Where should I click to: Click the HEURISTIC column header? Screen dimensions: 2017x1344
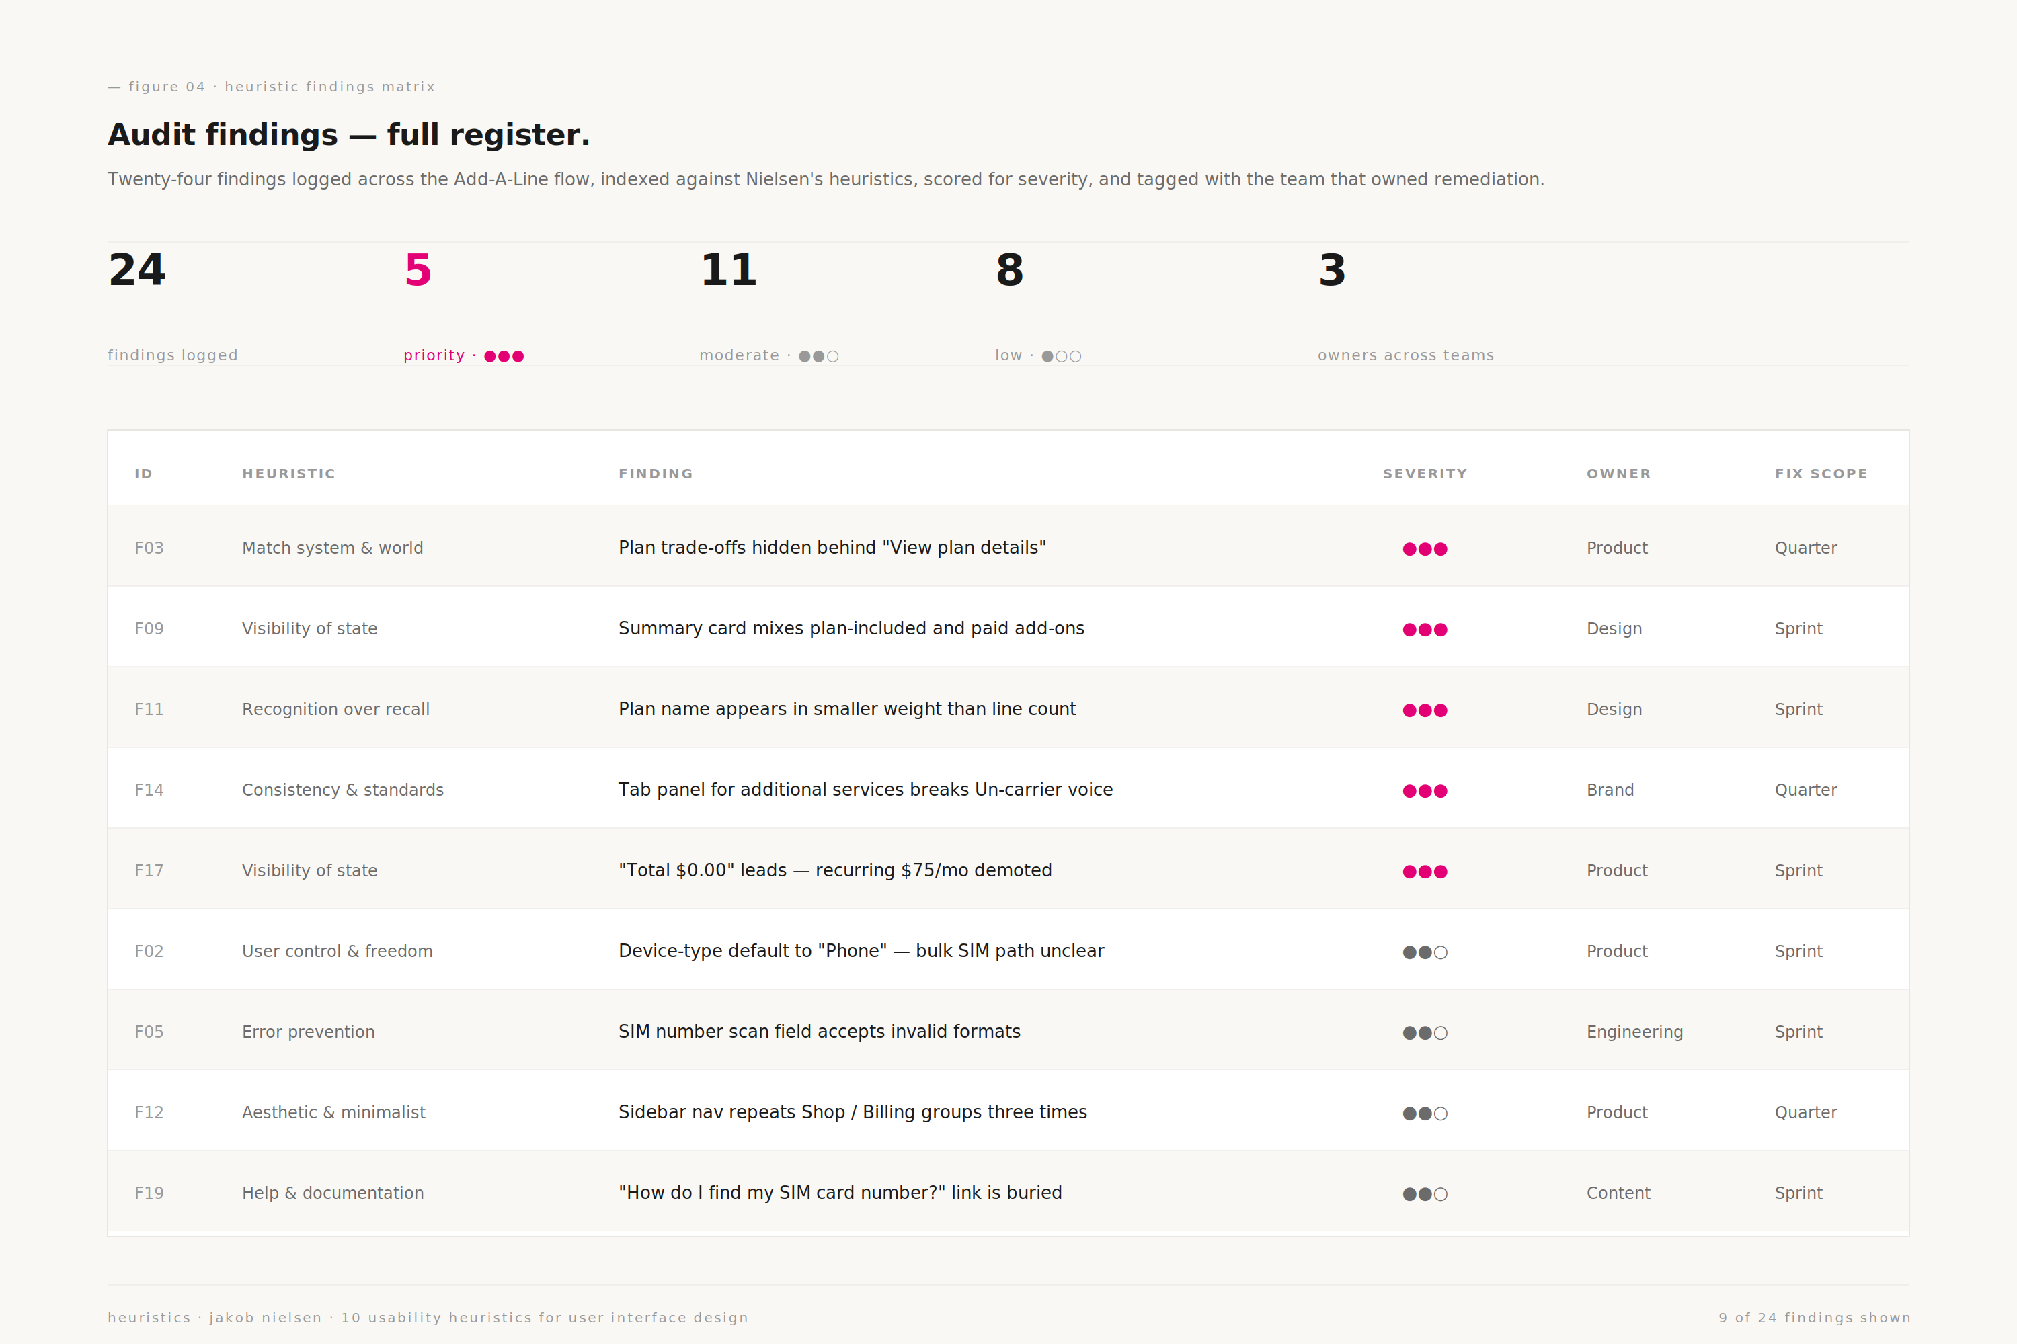(288, 473)
